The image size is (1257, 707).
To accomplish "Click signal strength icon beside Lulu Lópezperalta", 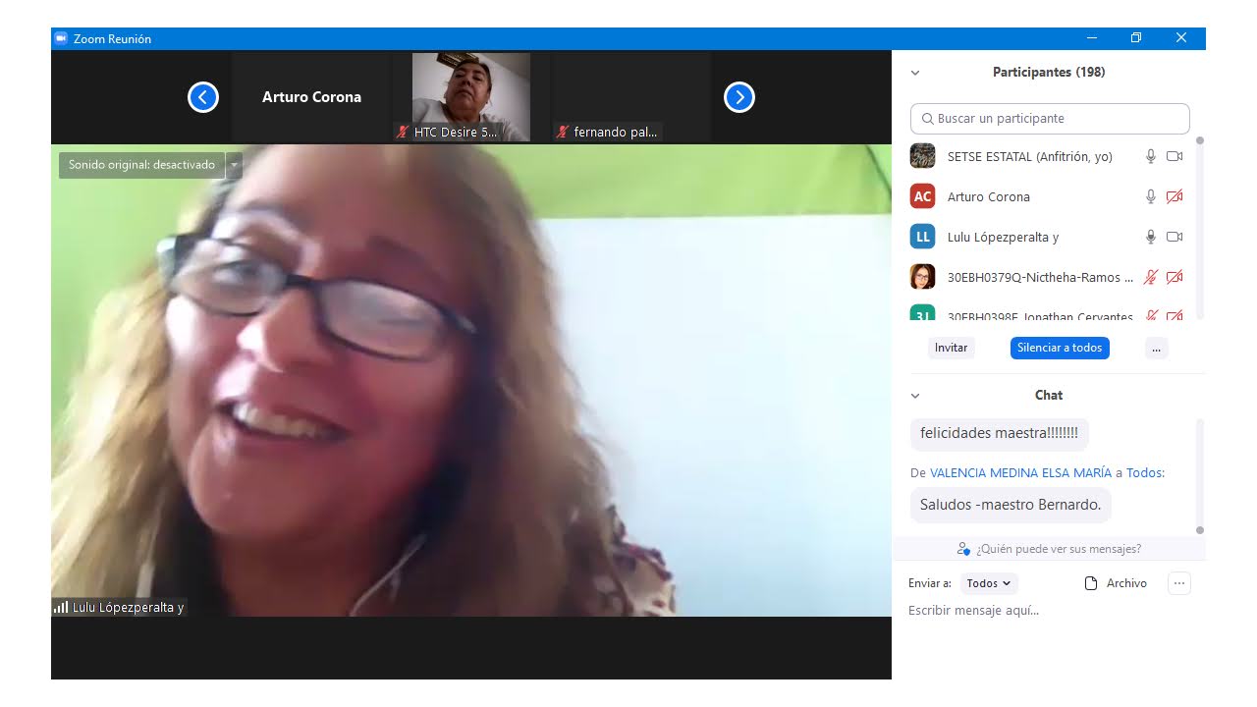I will point(61,607).
